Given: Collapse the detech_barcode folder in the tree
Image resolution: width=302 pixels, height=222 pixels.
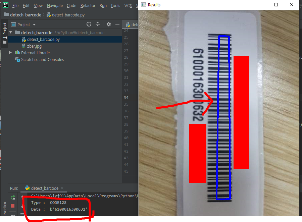Looking at the screenshot, I should (x=11, y=32).
